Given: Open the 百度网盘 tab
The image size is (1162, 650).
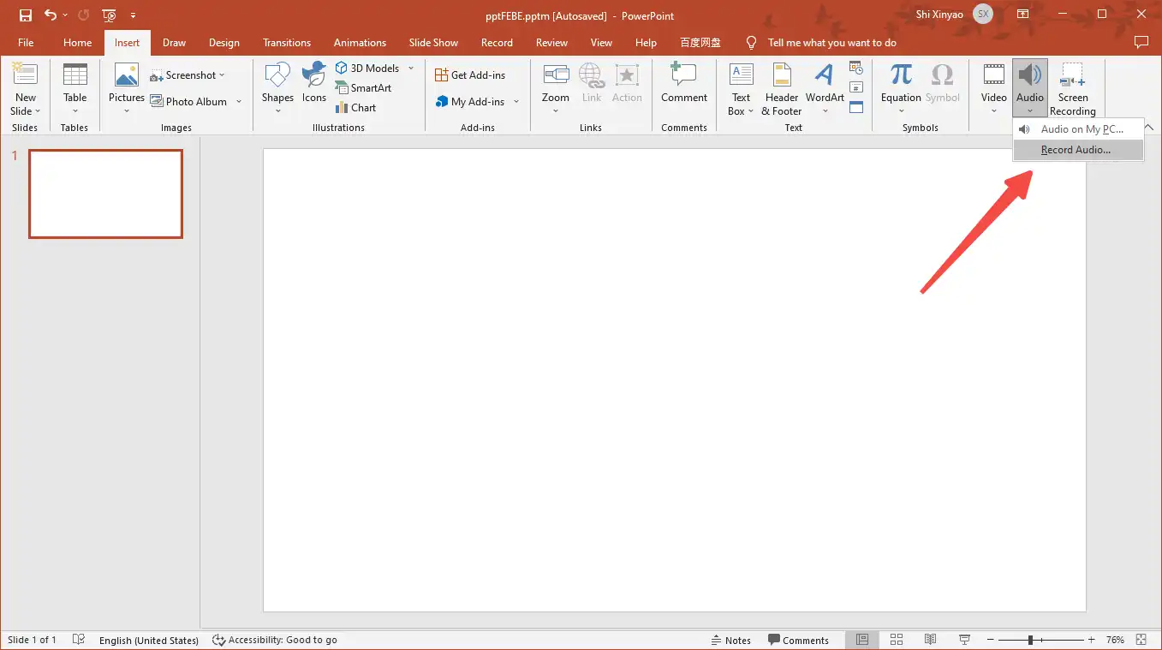Looking at the screenshot, I should coord(700,43).
